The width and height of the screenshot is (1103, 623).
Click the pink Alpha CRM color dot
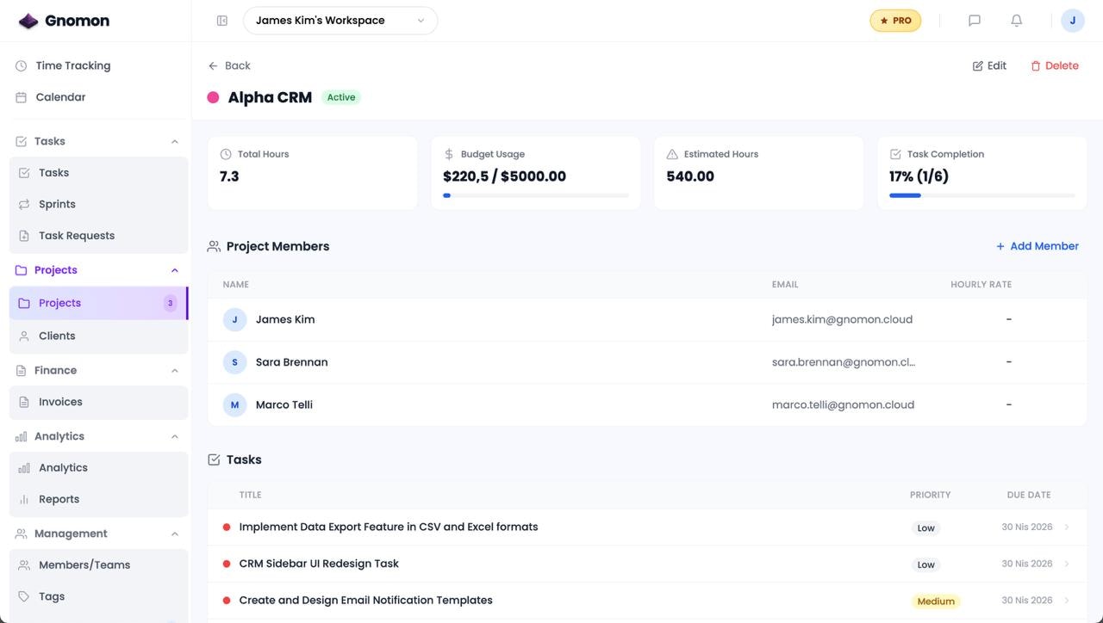pos(213,97)
